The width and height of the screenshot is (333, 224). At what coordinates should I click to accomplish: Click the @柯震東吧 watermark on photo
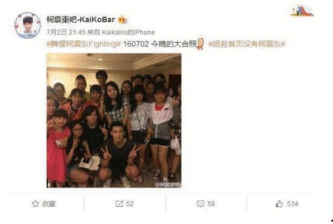coord(168,185)
